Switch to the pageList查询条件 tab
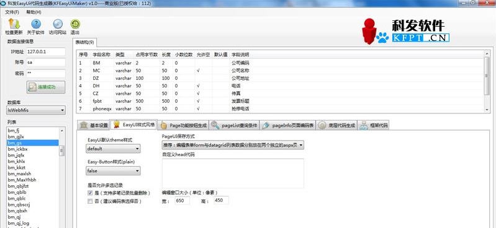Viewport: 496px width, 228px height. pyautogui.click(x=235, y=125)
